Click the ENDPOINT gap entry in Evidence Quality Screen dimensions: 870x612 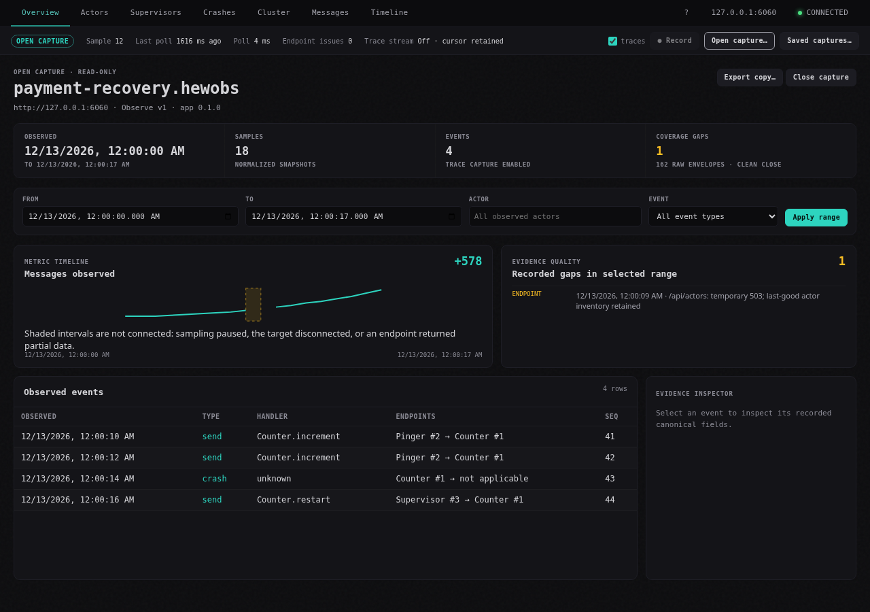[x=679, y=301]
